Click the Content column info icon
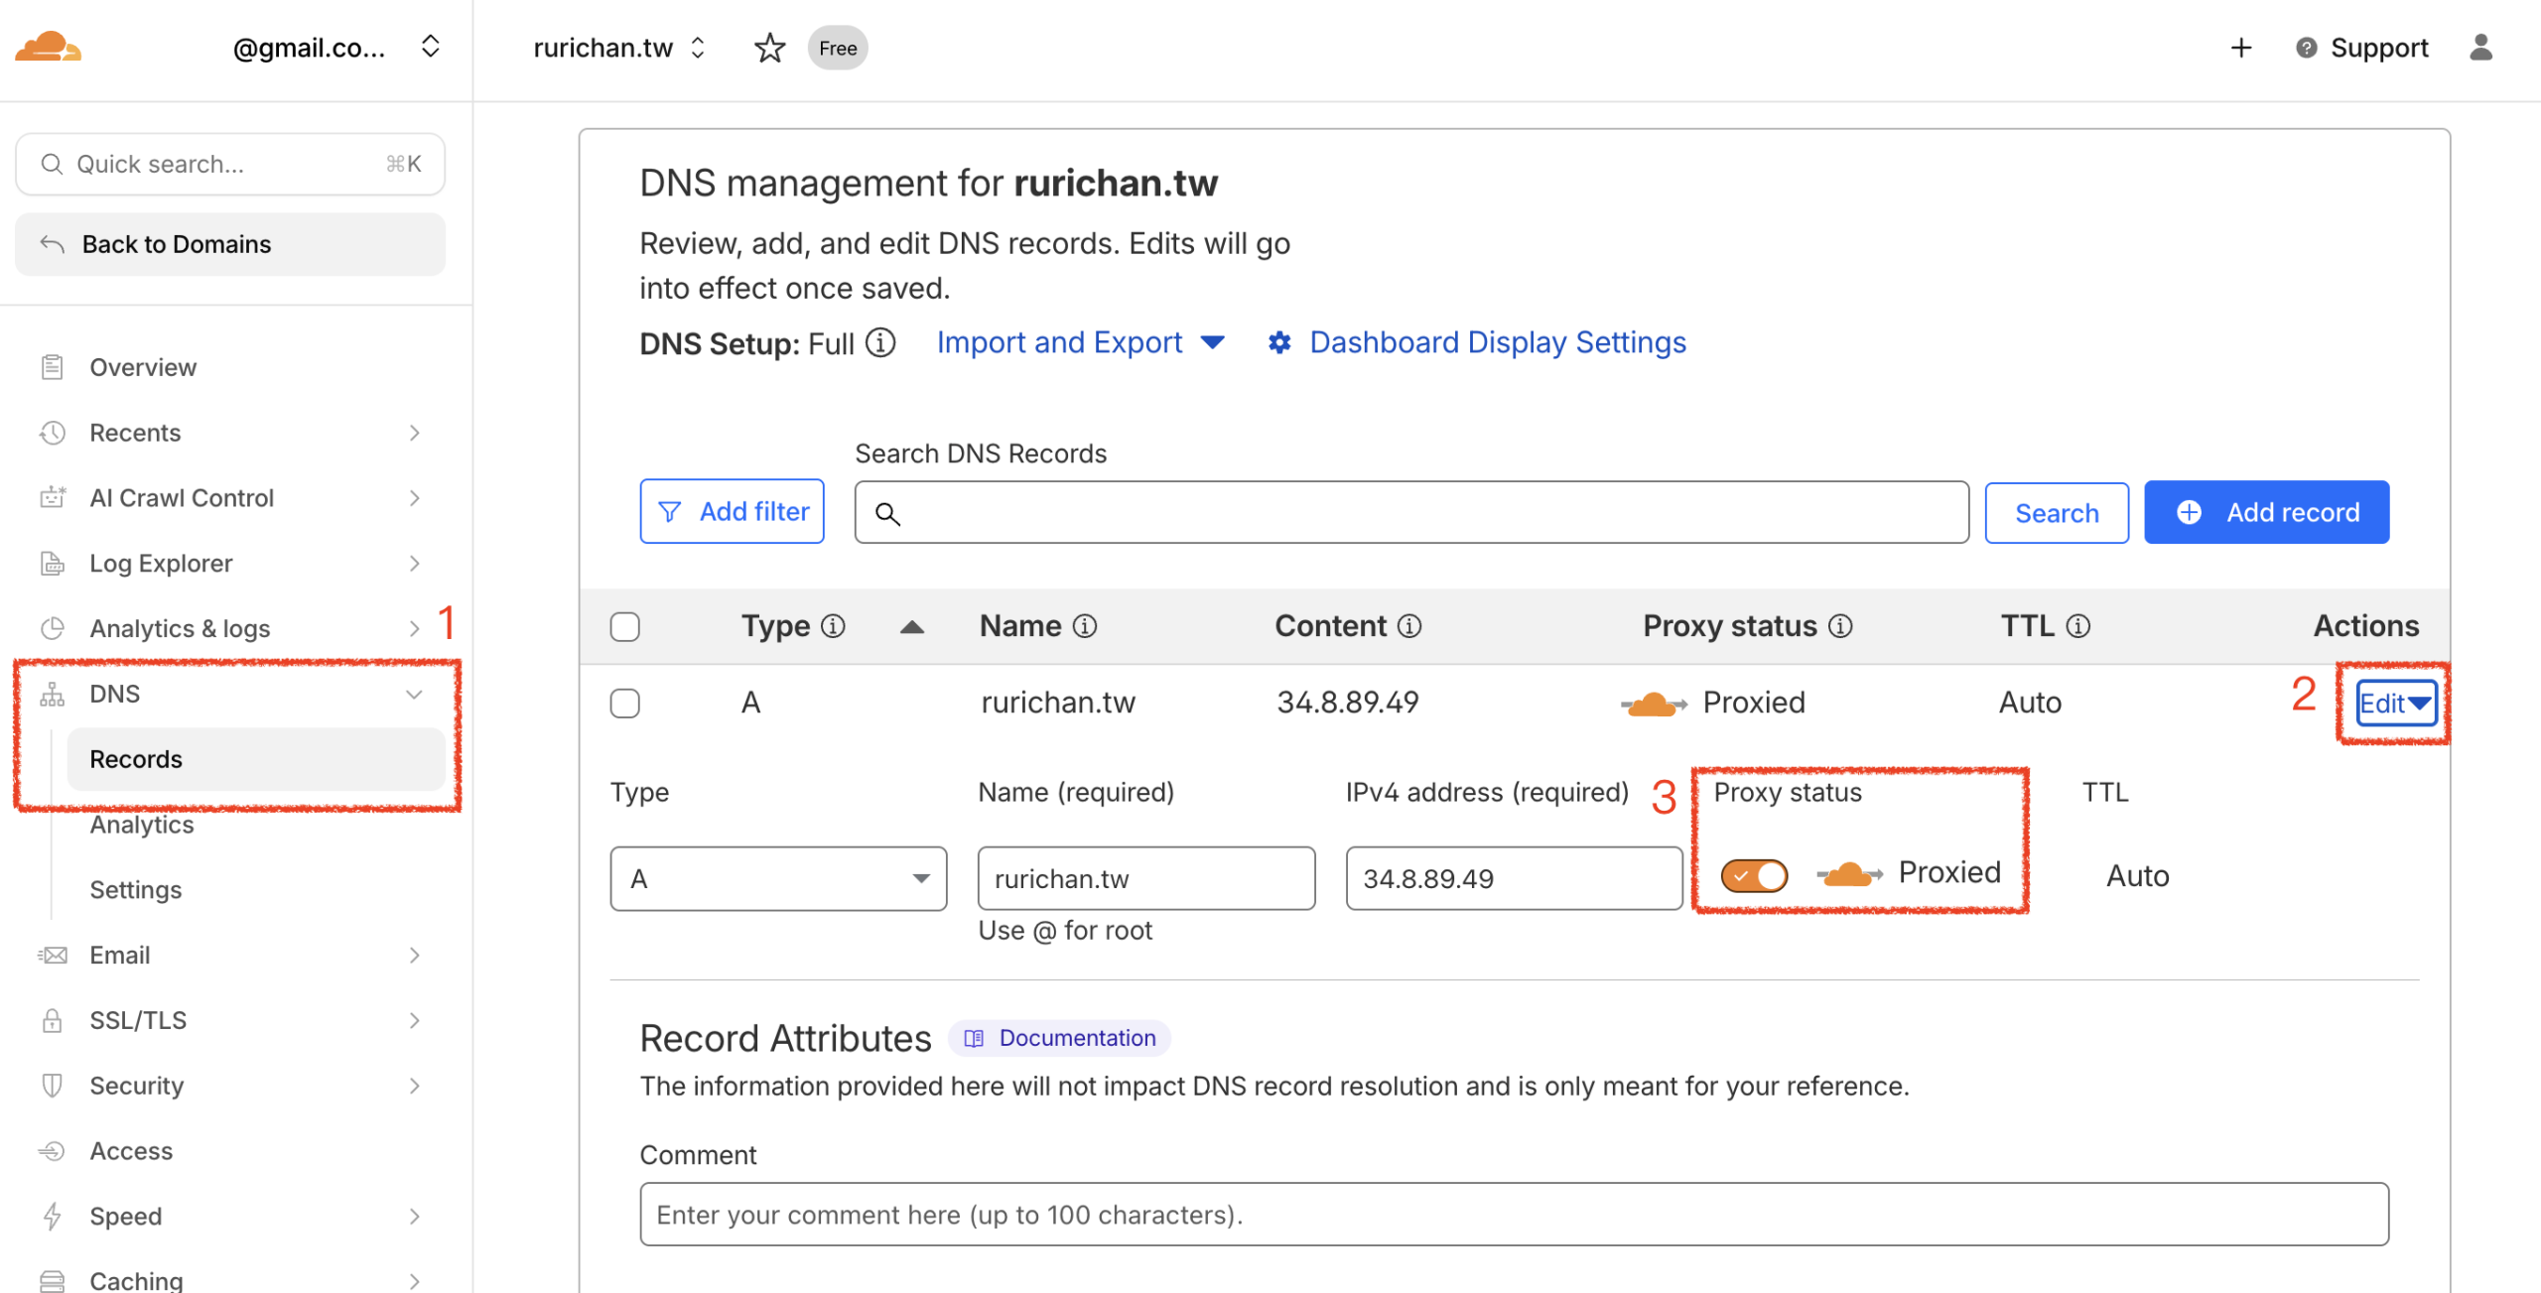 click(x=1409, y=626)
